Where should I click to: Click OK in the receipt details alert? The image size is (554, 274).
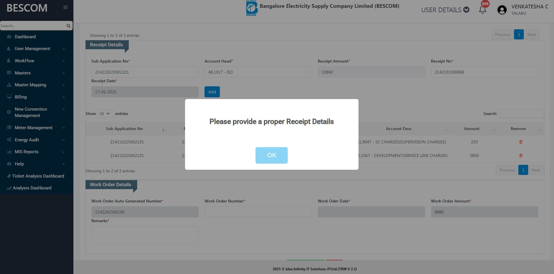pos(271,155)
